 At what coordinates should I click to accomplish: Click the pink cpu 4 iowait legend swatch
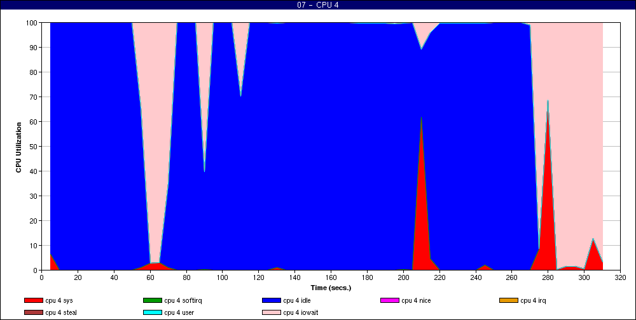271,313
